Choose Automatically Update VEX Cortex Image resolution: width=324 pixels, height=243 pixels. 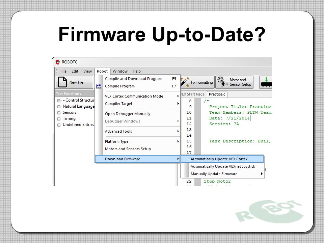click(x=222, y=159)
